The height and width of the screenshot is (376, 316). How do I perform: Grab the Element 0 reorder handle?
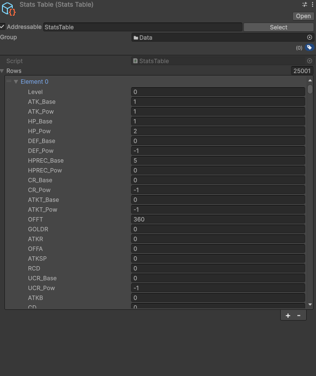click(x=9, y=81)
